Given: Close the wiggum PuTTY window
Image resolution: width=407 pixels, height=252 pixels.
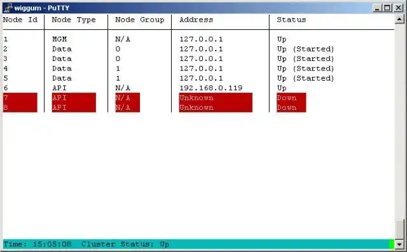Looking at the screenshot, I should (x=399, y=8).
